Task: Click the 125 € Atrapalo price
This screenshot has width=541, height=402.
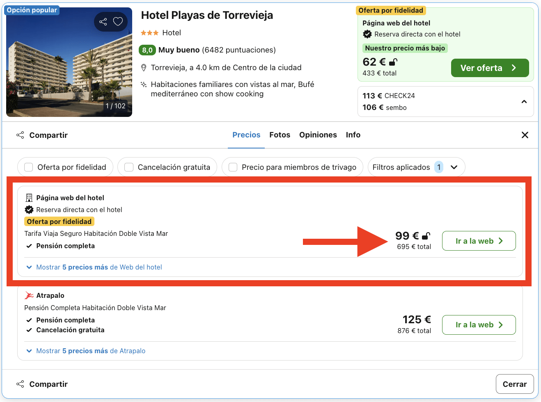Action: coord(417,320)
